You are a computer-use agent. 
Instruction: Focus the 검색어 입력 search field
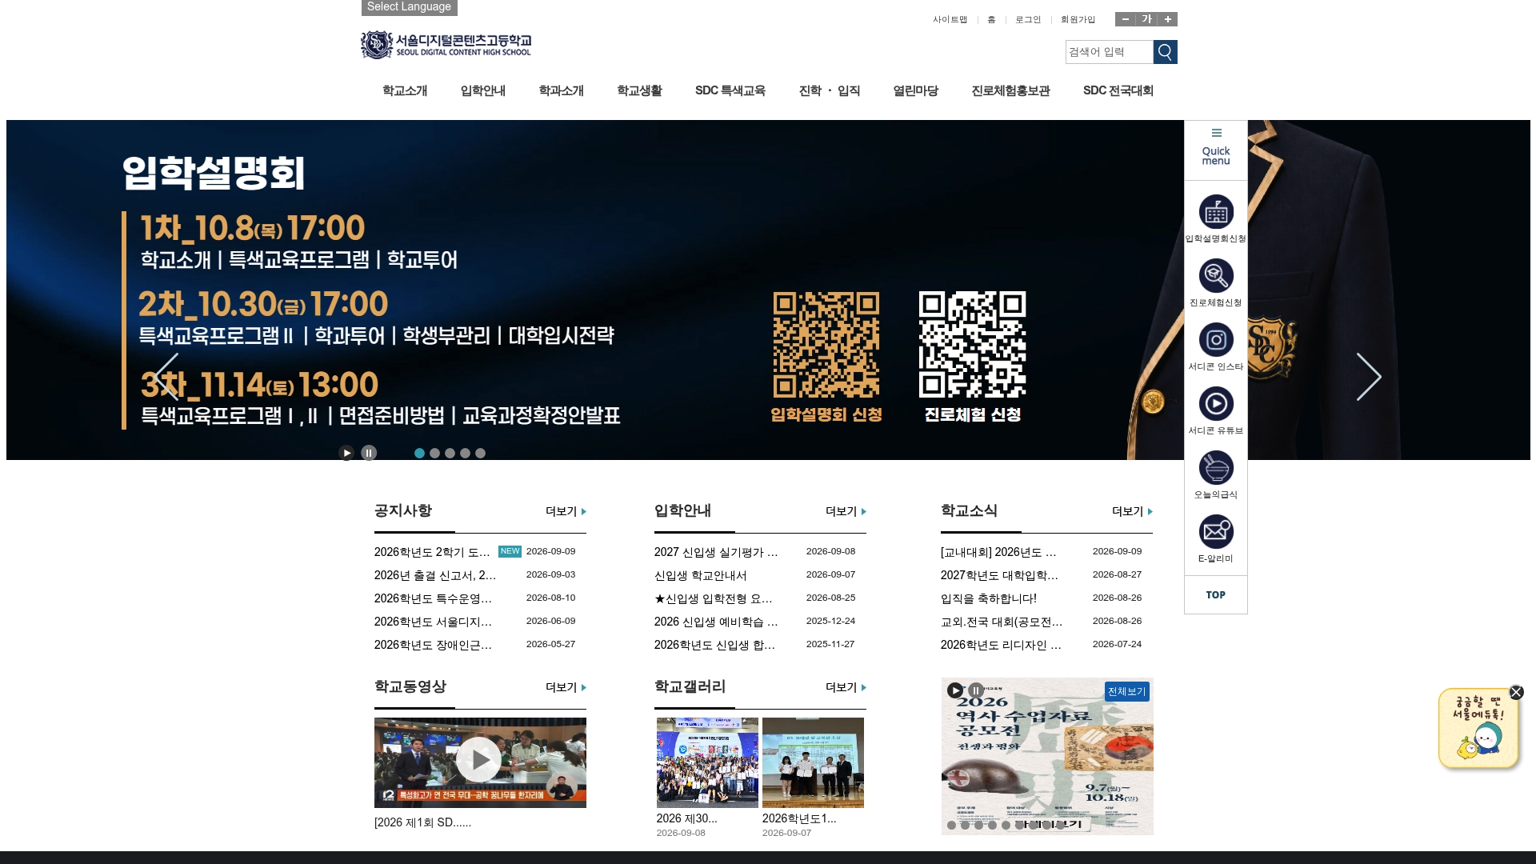[x=1109, y=52]
